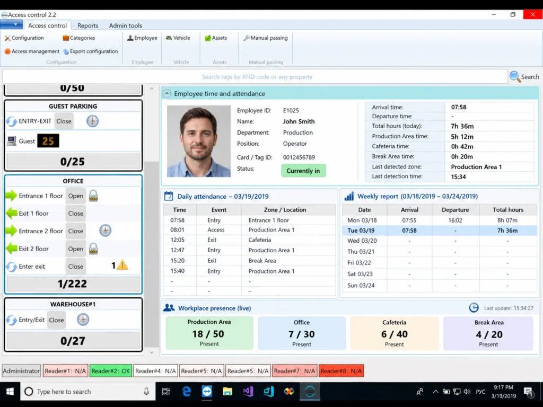Click the employee photo thumbnail
Screen dimensions: 543x407
pos(199,141)
